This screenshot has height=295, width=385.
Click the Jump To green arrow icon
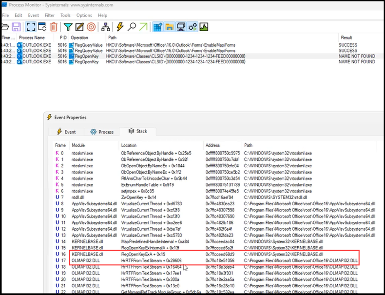[143, 26]
